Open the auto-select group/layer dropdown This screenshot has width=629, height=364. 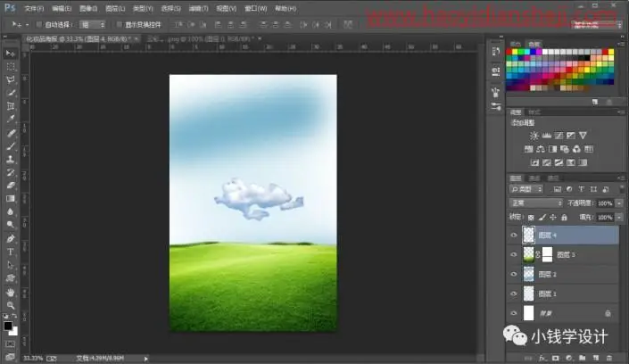point(92,24)
